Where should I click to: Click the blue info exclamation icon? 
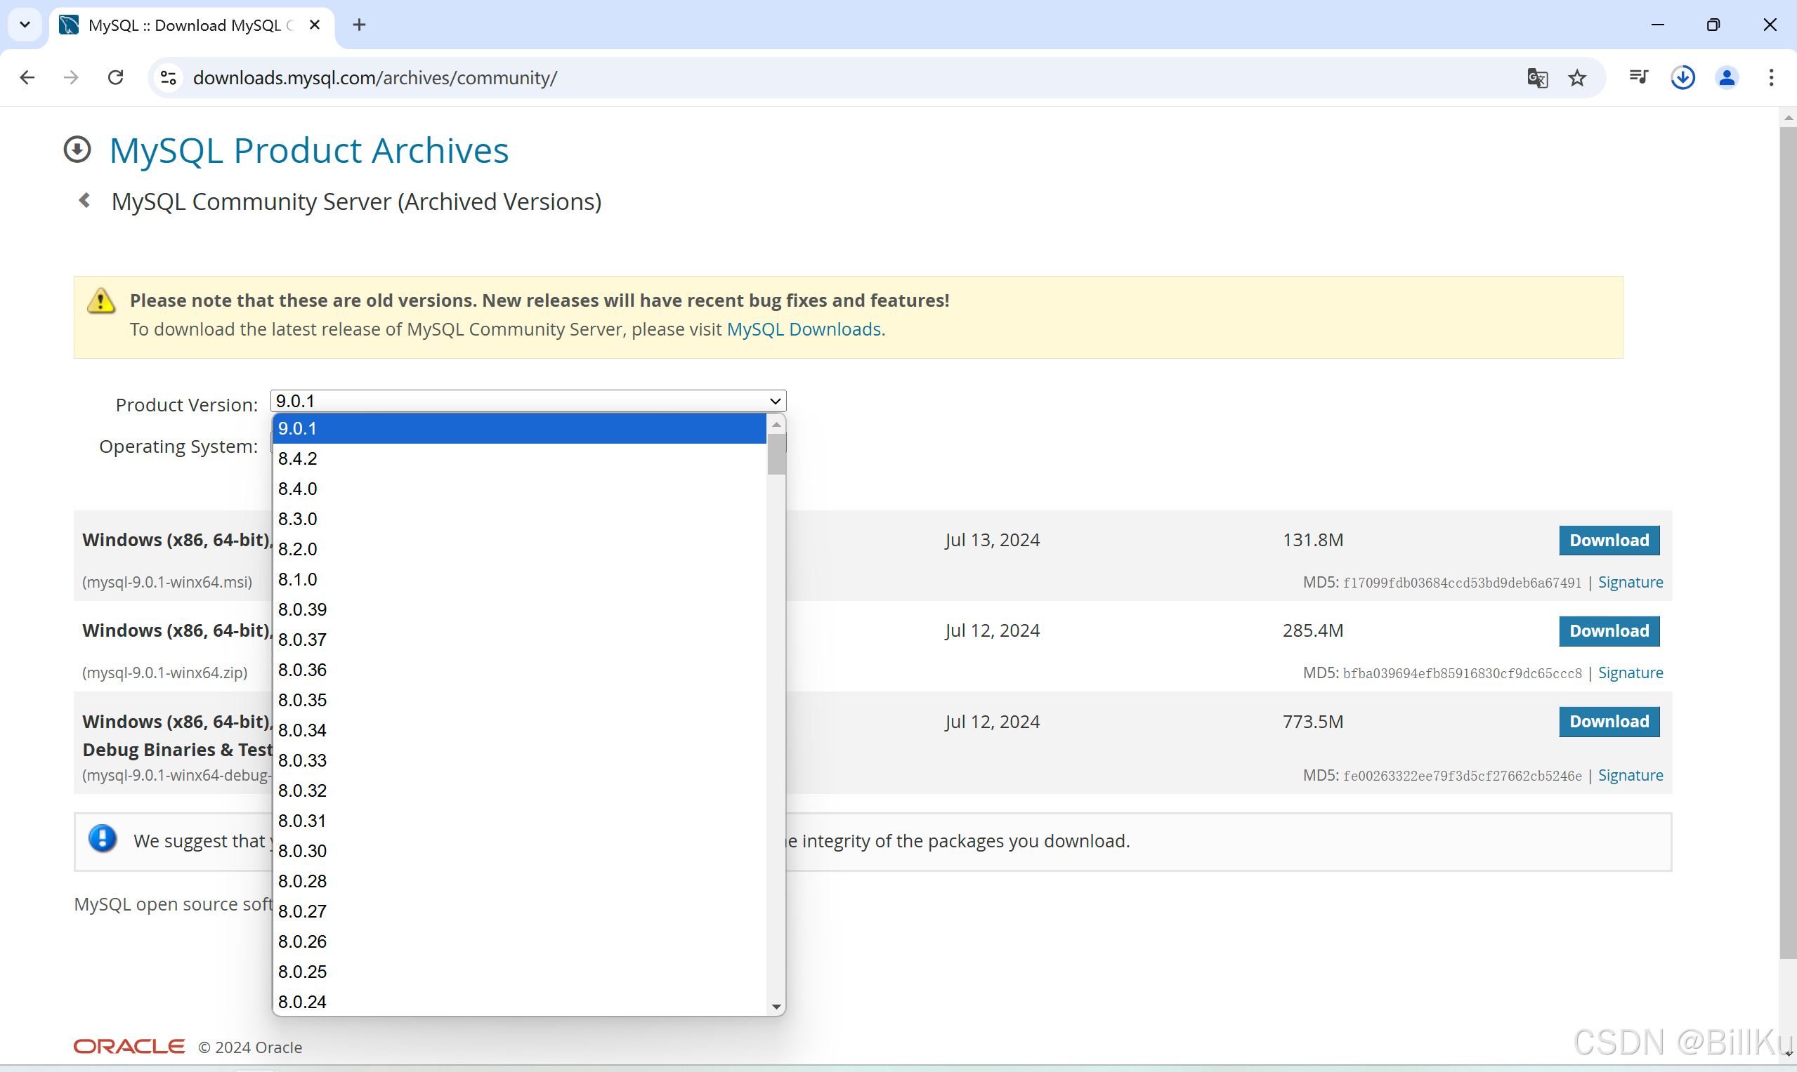click(103, 839)
